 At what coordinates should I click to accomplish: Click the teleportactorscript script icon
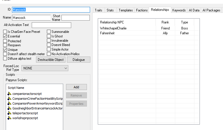[x=9, y=113]
